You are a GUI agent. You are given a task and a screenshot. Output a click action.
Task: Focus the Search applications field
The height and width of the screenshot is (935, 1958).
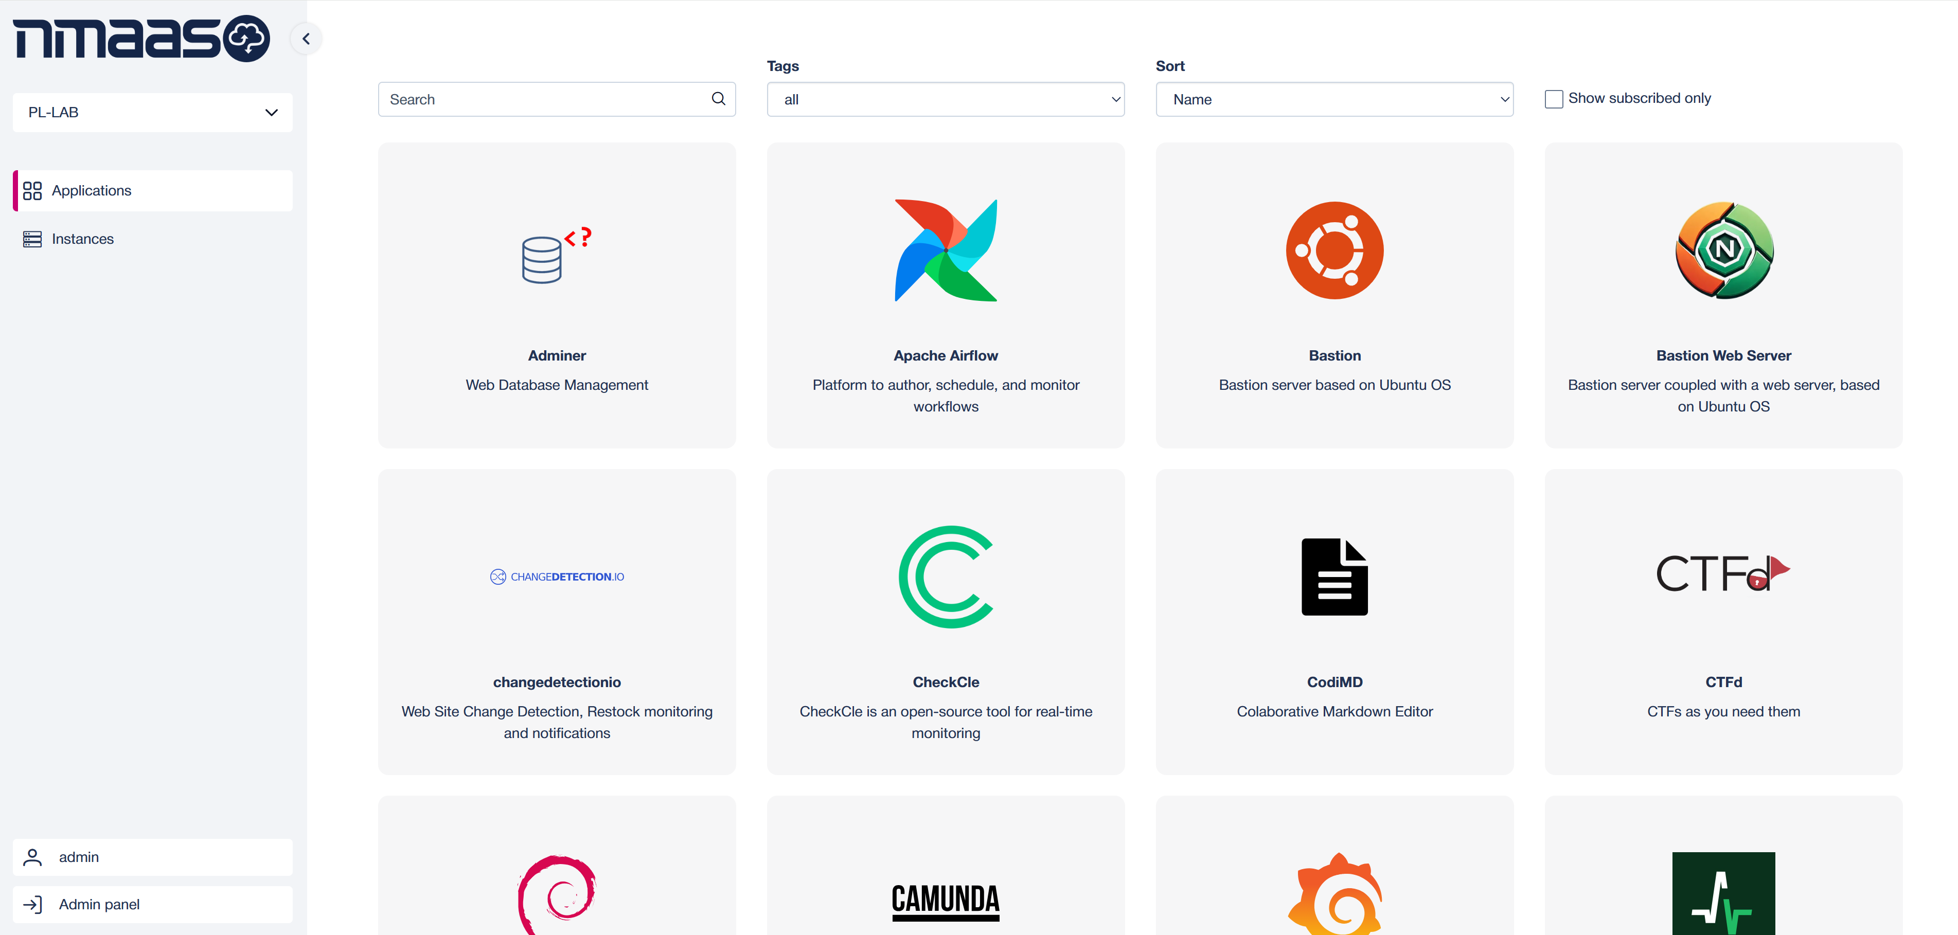[557, 100]
